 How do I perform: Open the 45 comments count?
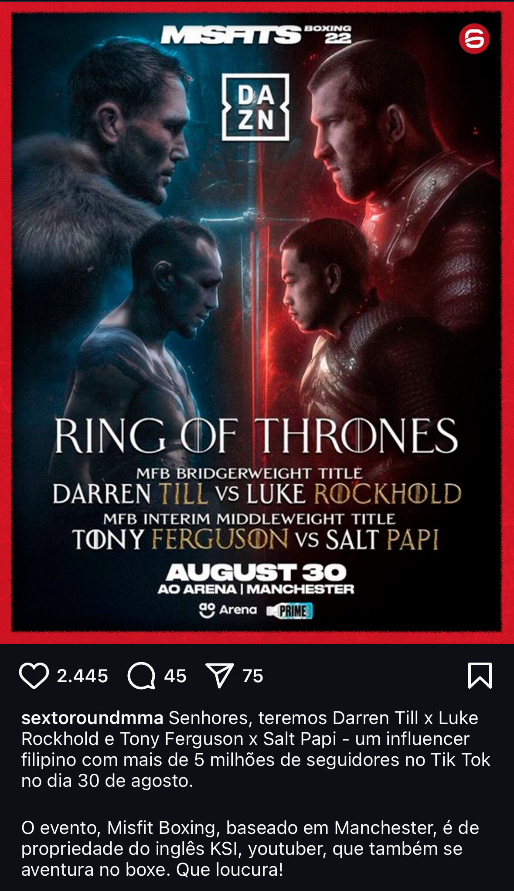point(175,676)
